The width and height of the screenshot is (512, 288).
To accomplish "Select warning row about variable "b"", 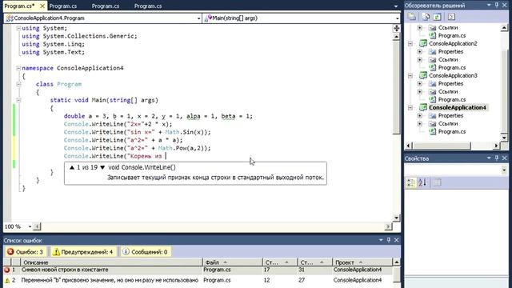I will point(198,280).
